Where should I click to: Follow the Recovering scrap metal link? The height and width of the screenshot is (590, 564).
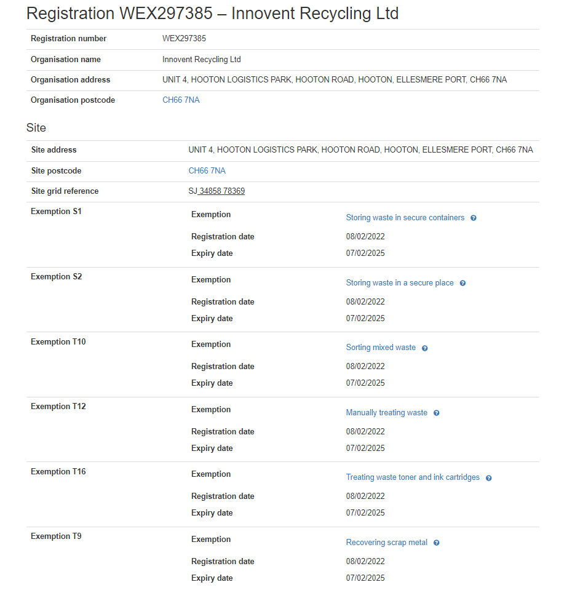coord(386,543)
